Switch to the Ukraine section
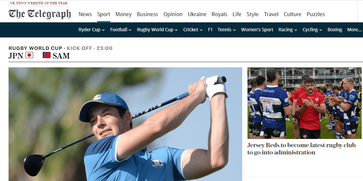The width and height of the screenshot is (363, 181). click(197, 14)
